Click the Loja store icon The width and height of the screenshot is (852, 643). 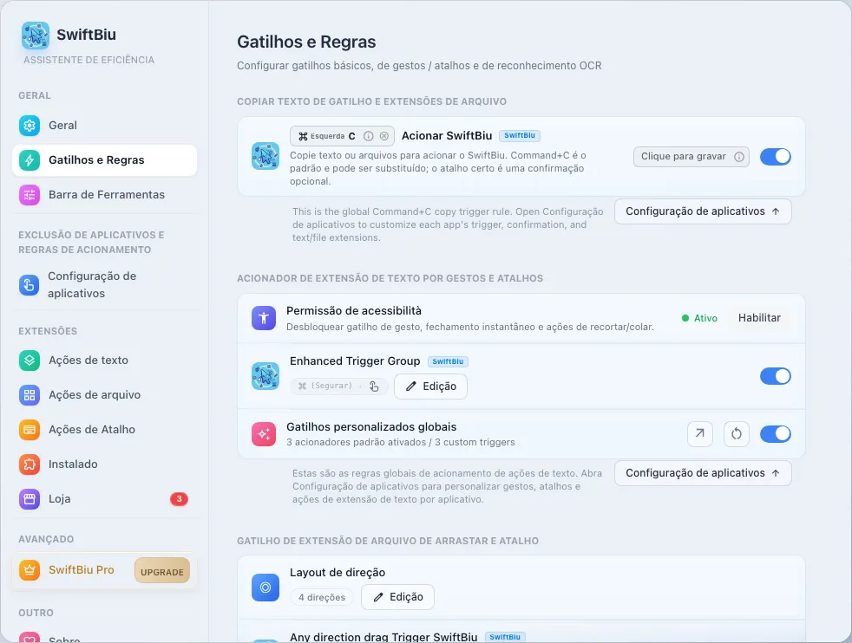[x=29, y=499]
